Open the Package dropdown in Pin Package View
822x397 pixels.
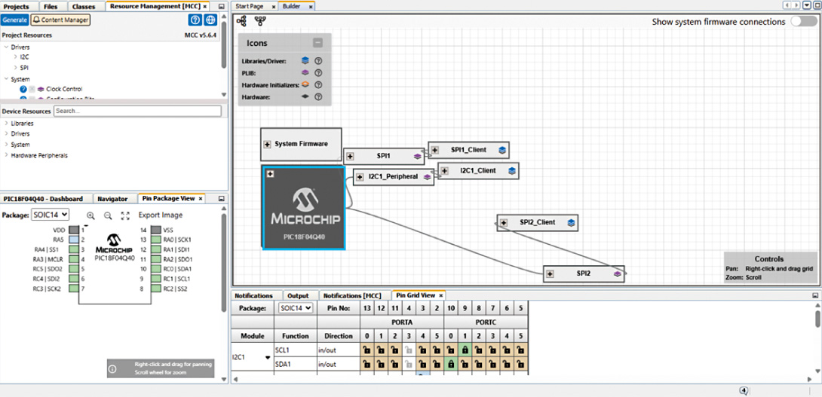pyautogui.click(x=51, y=215)
